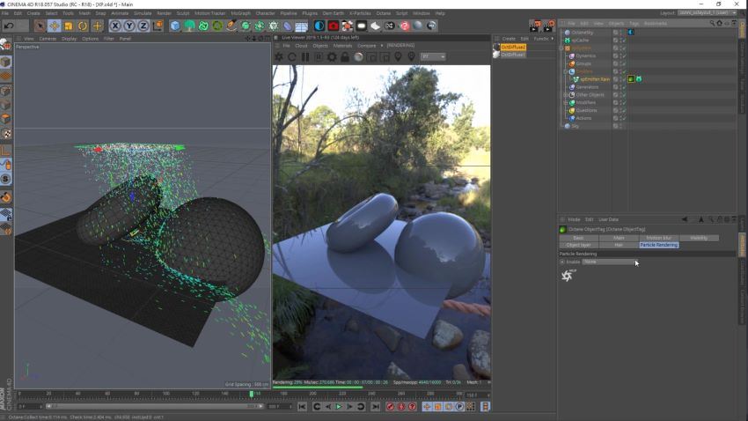The width and height of the screenshot is (748, 421).
Task: Click the timeline range scrollbar
Action: coord(155,407)
